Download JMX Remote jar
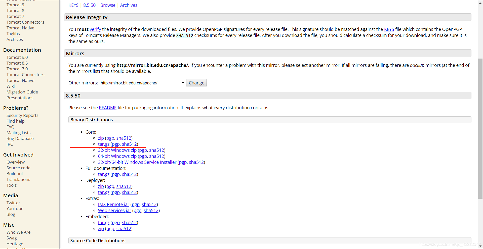The image size is (483, 249). click(x=113, y=205)
